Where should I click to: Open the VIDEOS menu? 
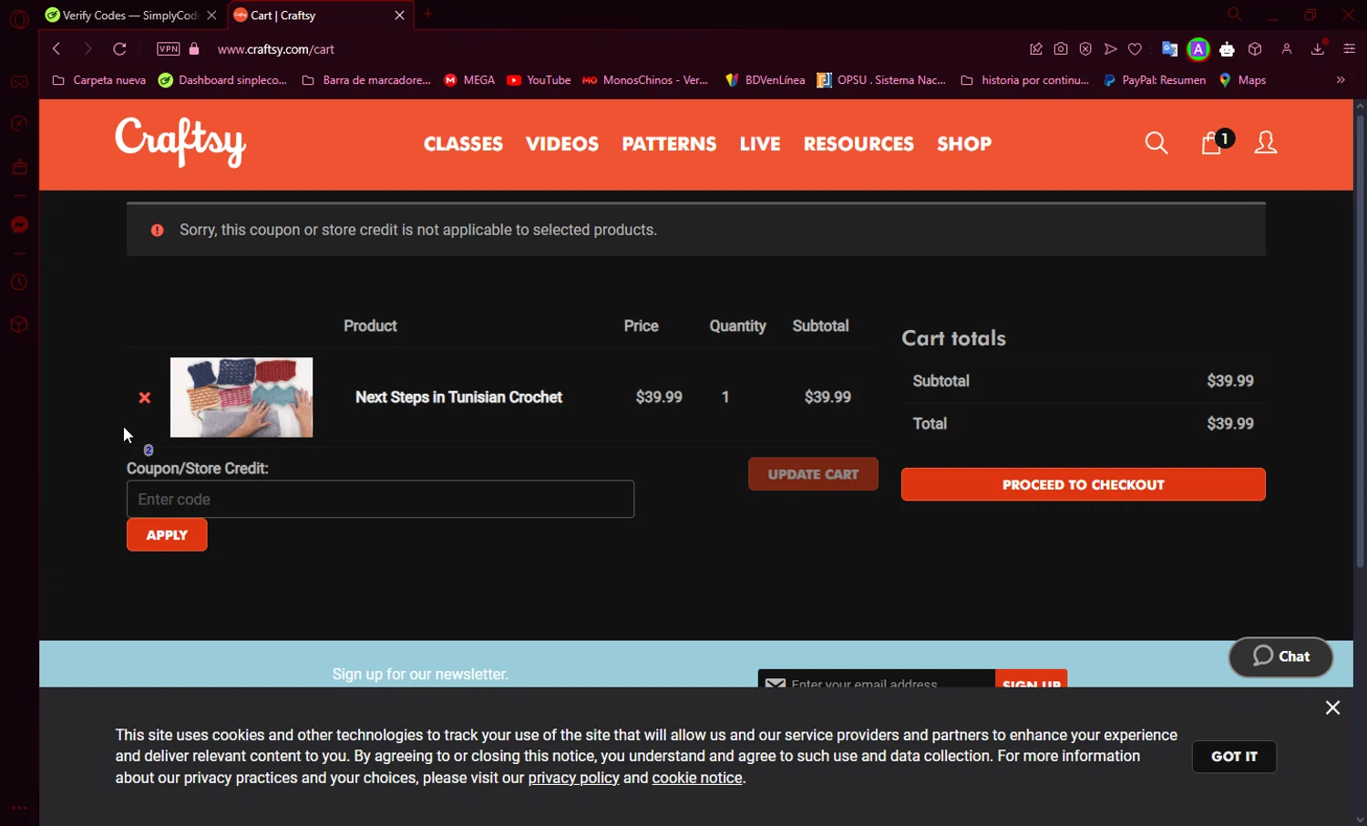pyautogui.click(x=562, y=144)
